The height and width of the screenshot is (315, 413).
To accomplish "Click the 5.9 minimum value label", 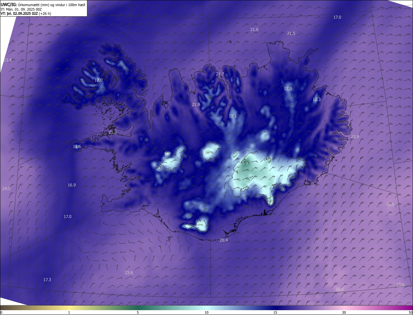I will coord(245,163).
